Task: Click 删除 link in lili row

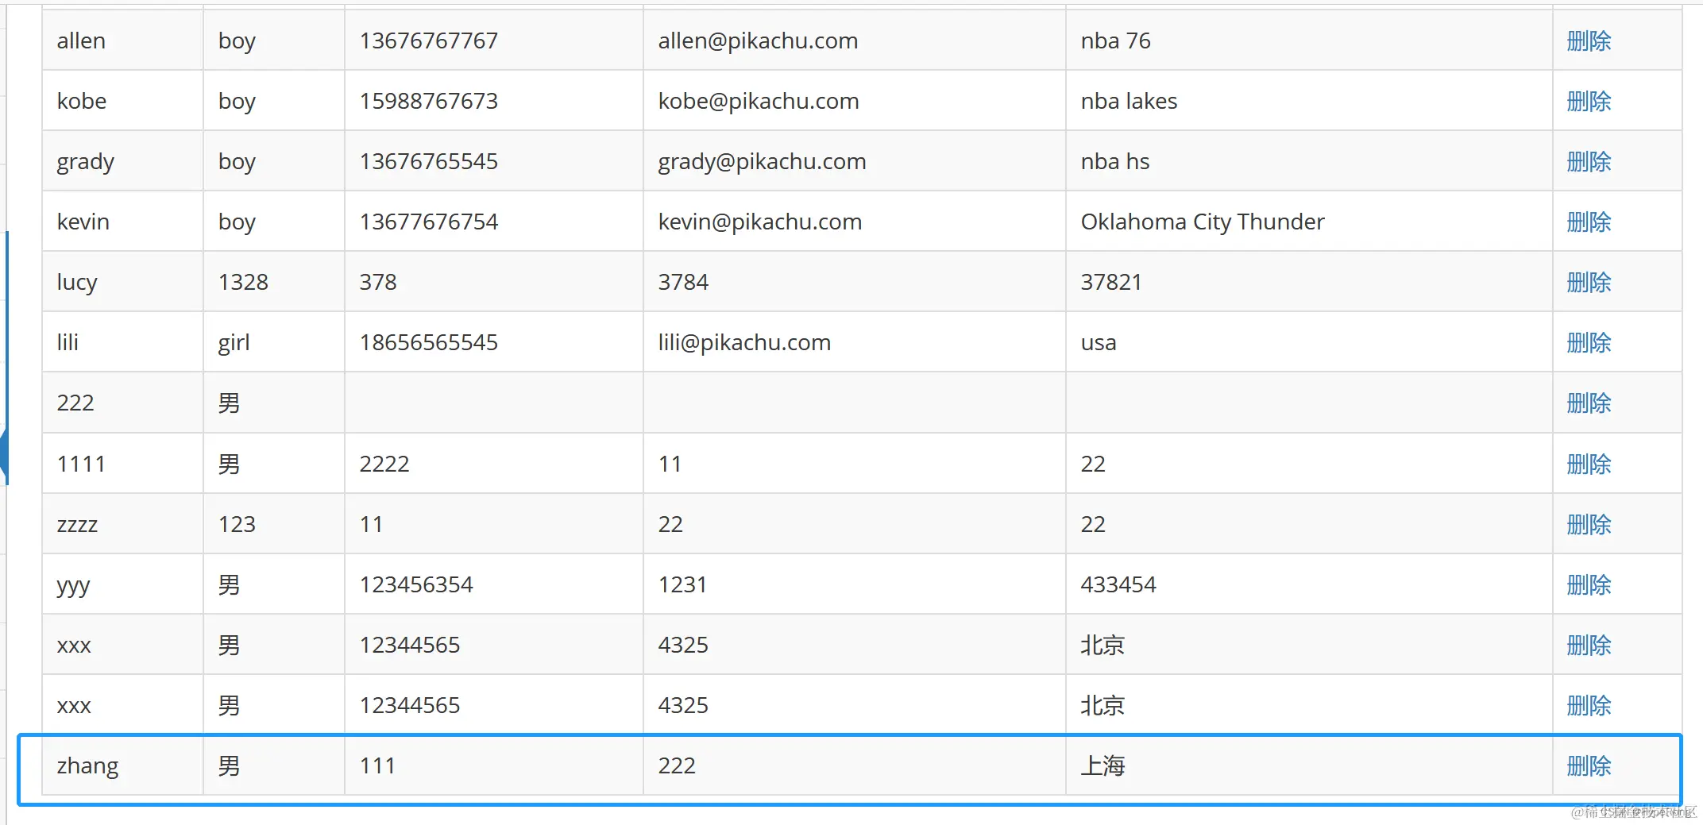Action: click(1589, 342)
